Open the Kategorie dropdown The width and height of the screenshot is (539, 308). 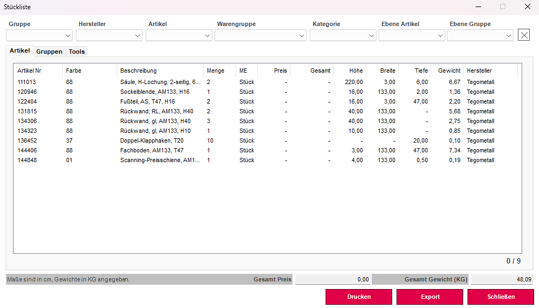(x=343, y=35)
